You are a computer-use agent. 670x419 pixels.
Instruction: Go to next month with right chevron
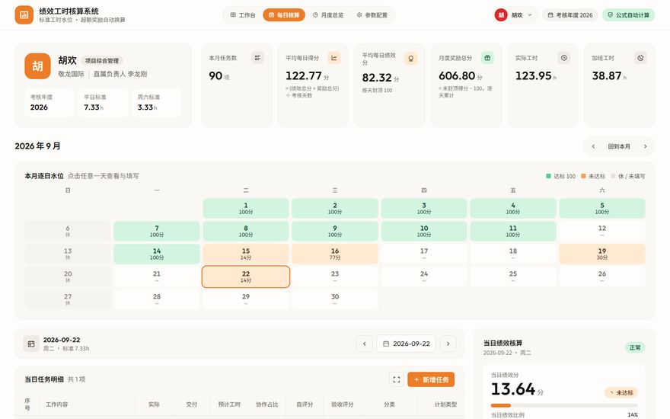pyautogui.click(x=645, y=146)
